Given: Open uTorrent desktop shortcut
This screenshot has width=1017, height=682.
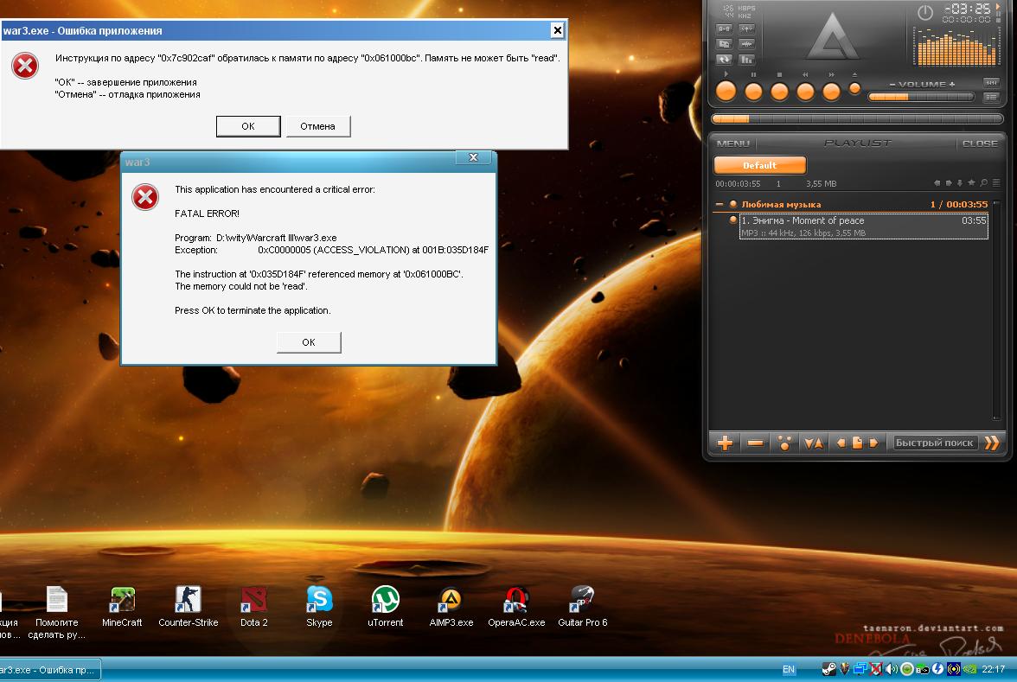Looking at the screenshot, I should click(386, 607).
